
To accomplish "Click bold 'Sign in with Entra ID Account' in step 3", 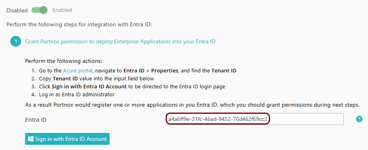I will coord(89,86).
